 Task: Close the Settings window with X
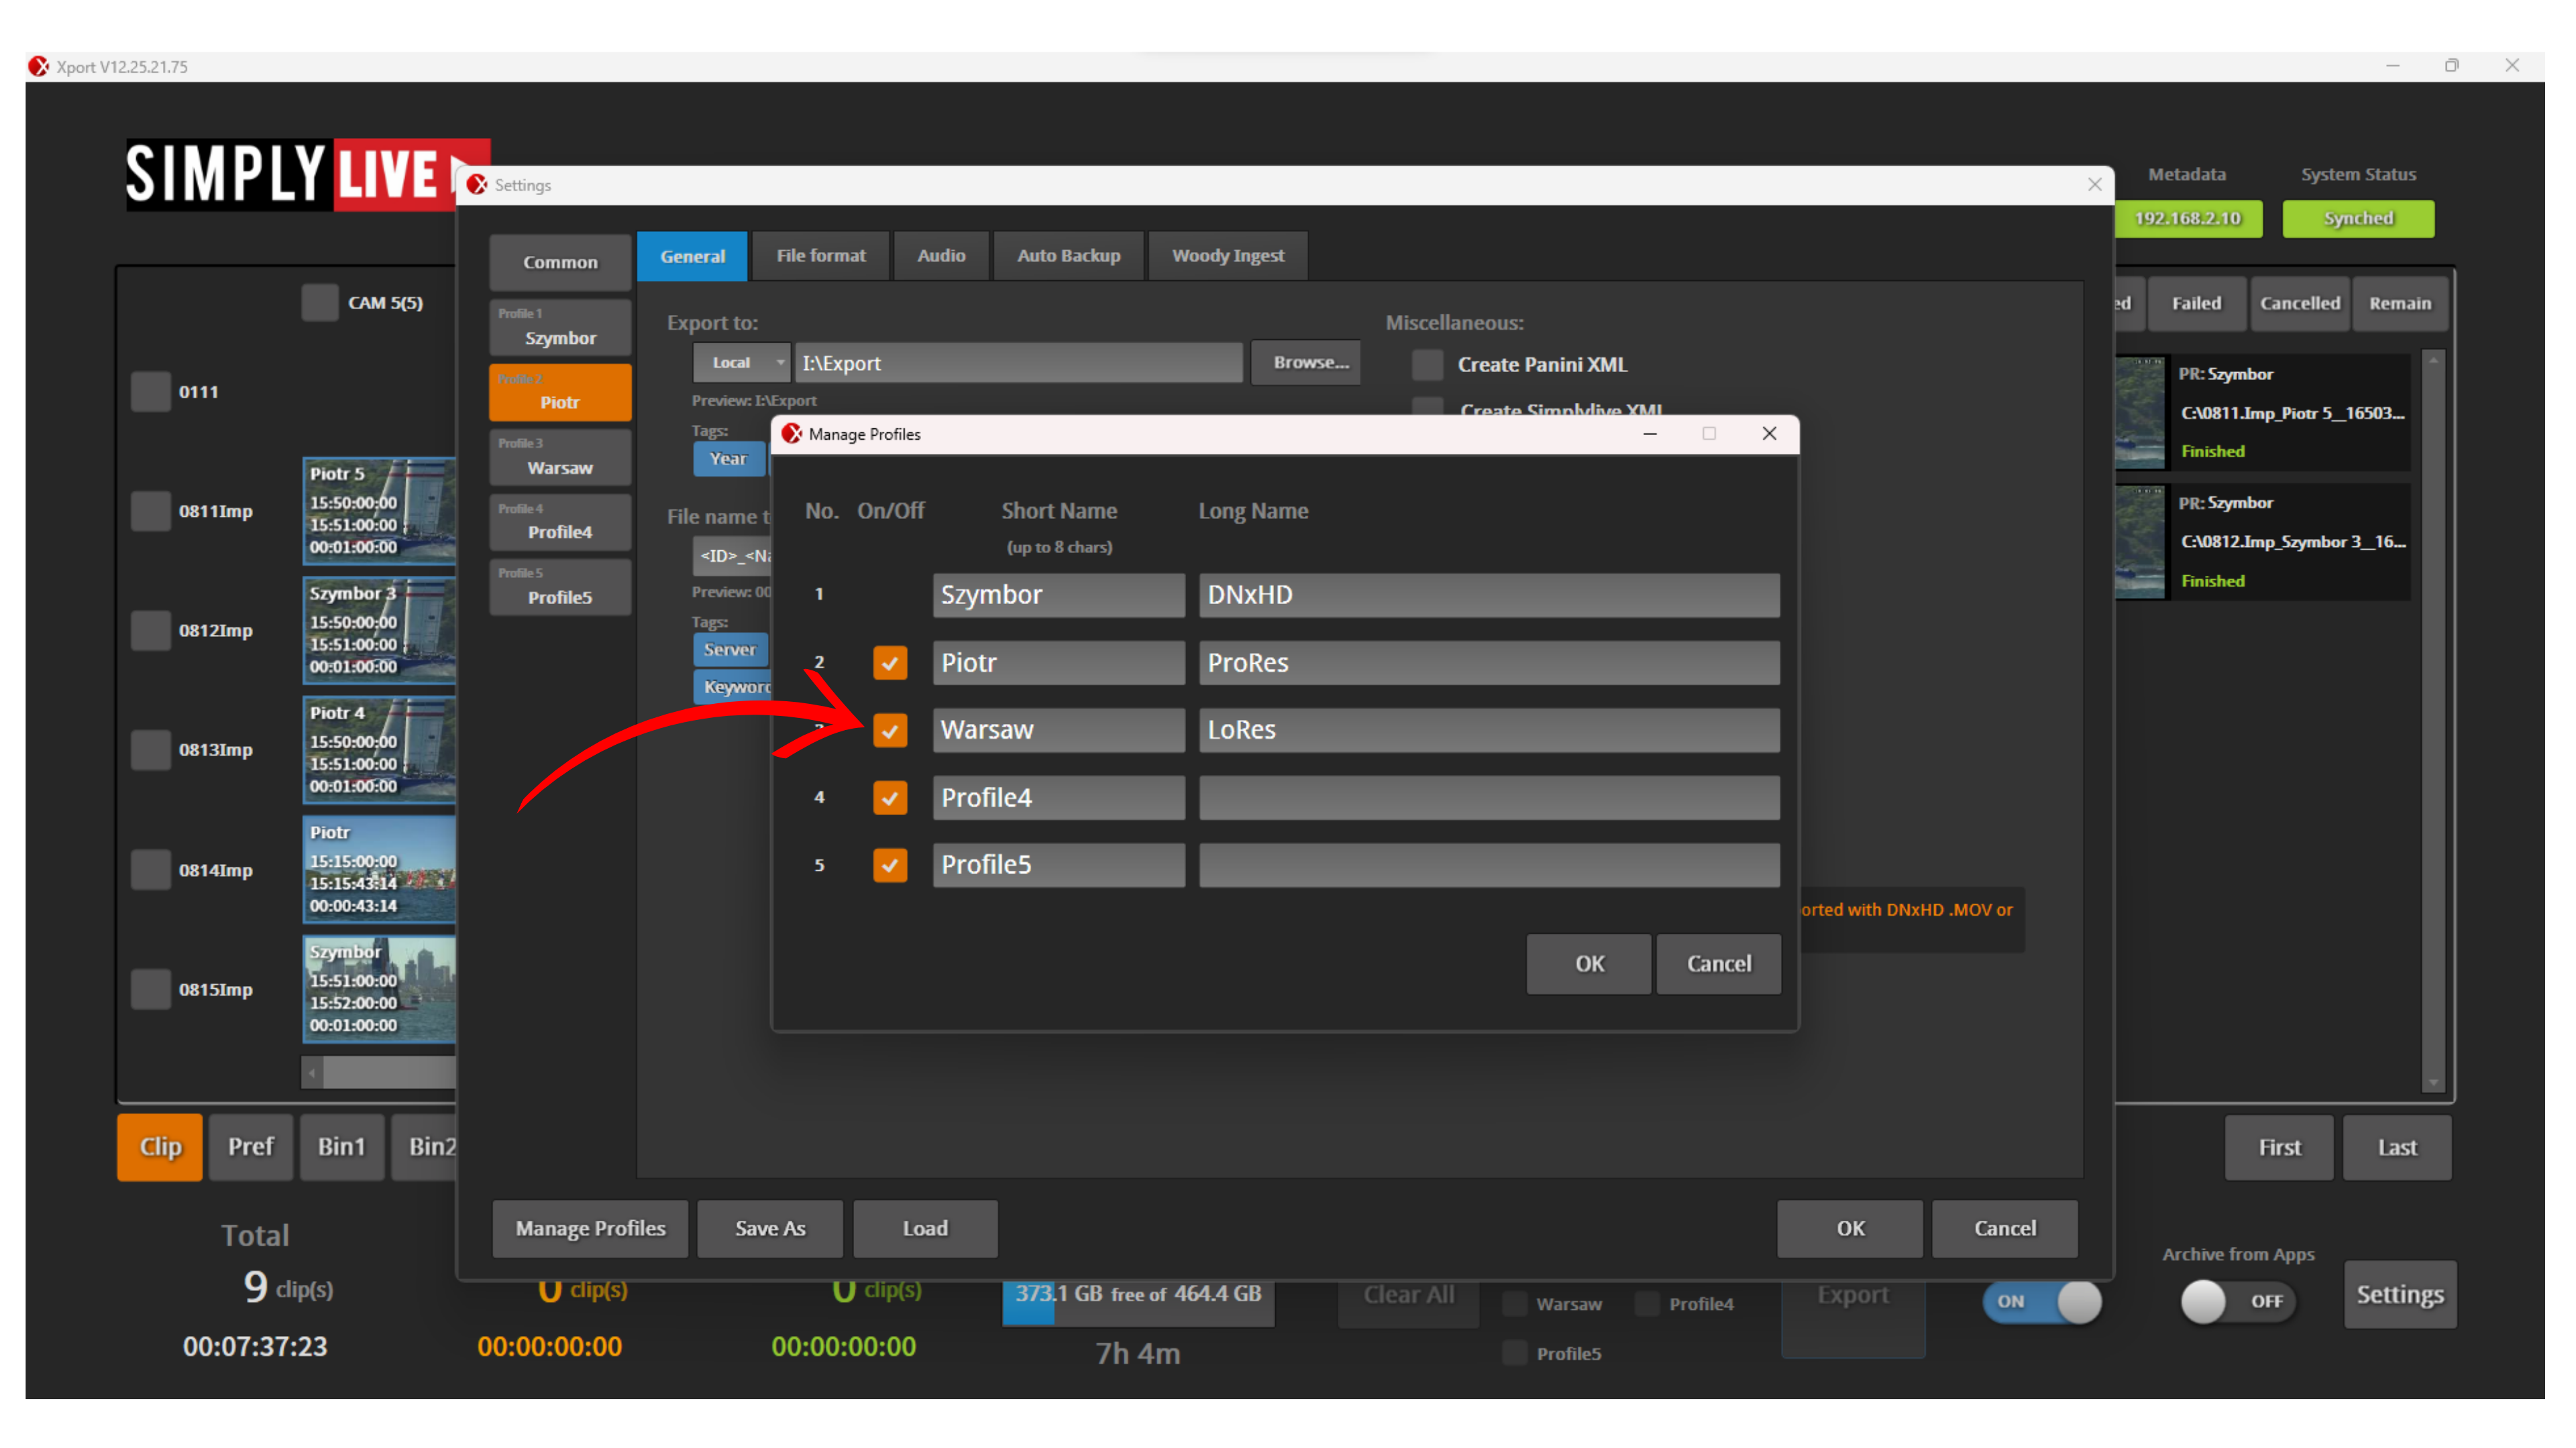(x=2094, y=185)
